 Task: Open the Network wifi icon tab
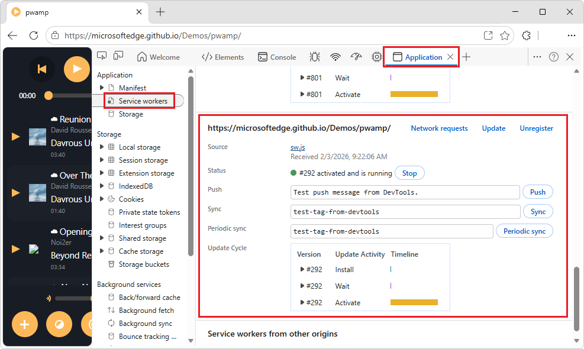335,57
